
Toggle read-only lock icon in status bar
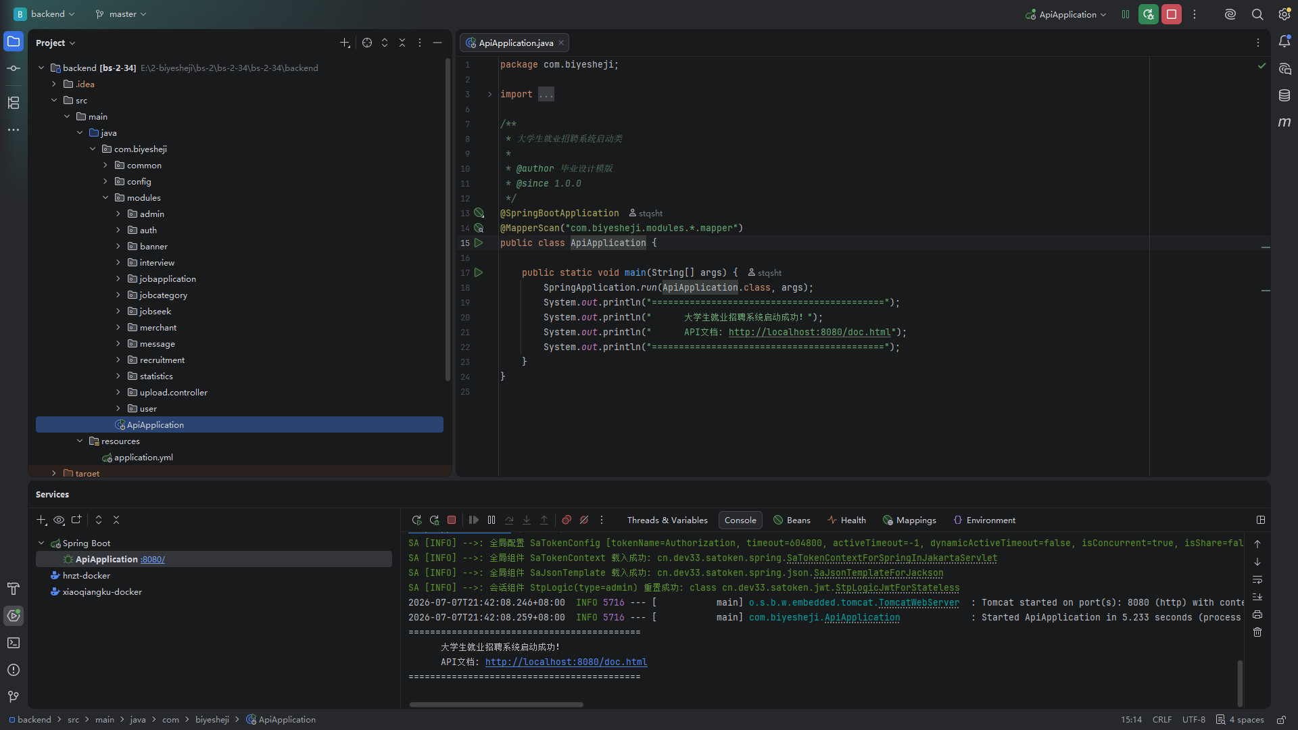coord(1281,720)
